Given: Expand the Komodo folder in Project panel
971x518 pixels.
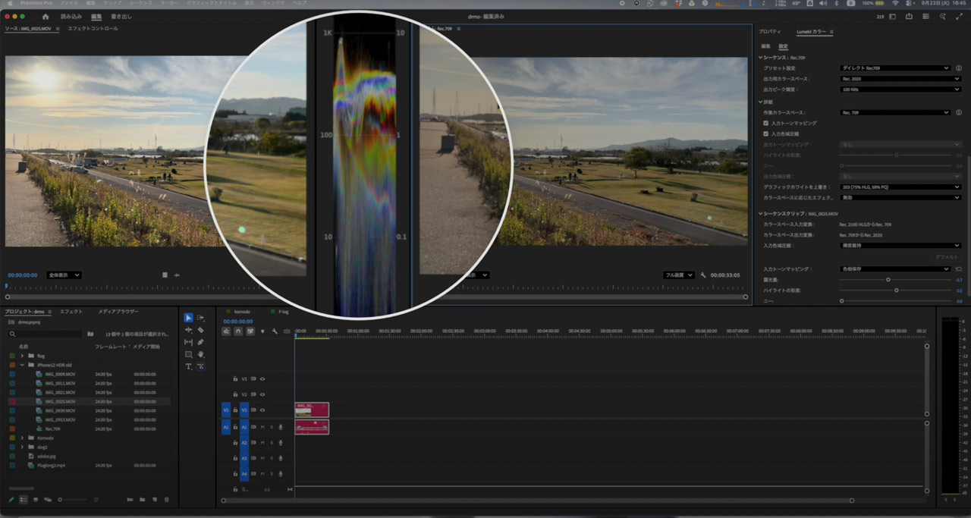Looking at the screenshot, I should coord(22,438).
